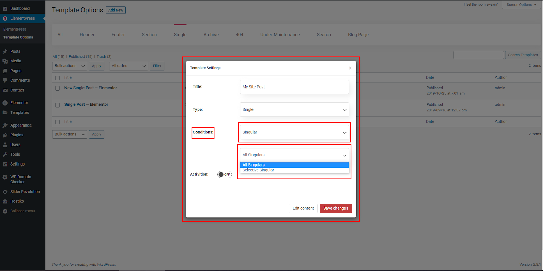
Task: Open New Single Post — Elementor template
Action: pos(91,88)
